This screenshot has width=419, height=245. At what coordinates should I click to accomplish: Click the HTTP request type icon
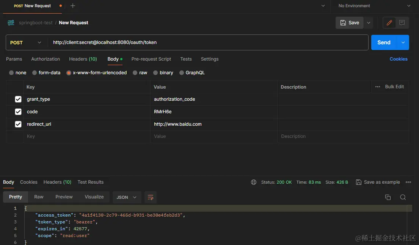11,23
